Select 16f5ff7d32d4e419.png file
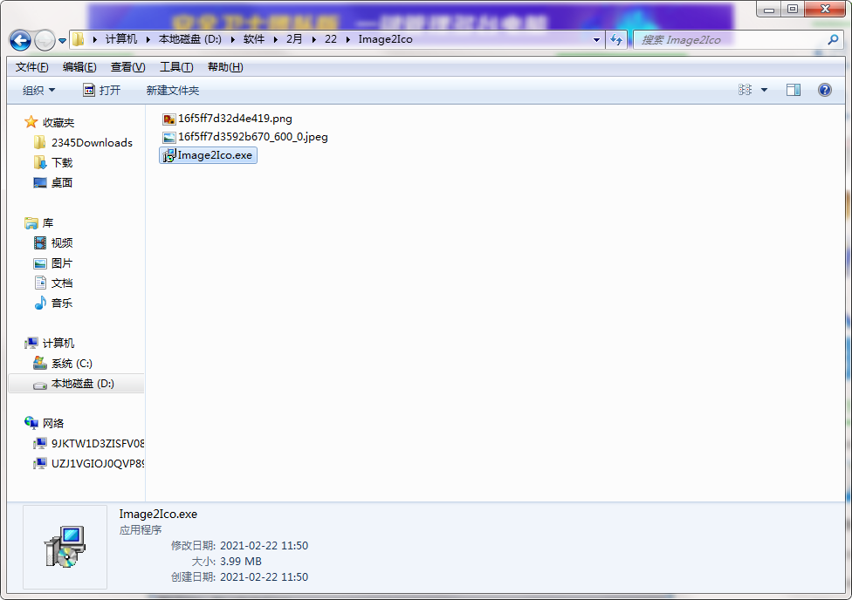The image size is (852, 600). (x=234, y=118)
